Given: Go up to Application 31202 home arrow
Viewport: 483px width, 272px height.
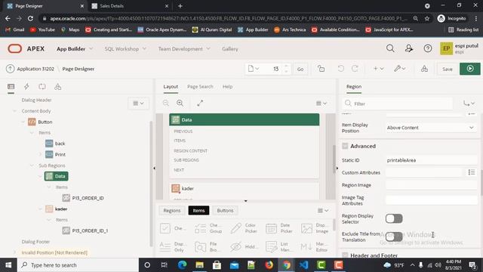Looking at the screenshot, I should click(x=10, y=69).
